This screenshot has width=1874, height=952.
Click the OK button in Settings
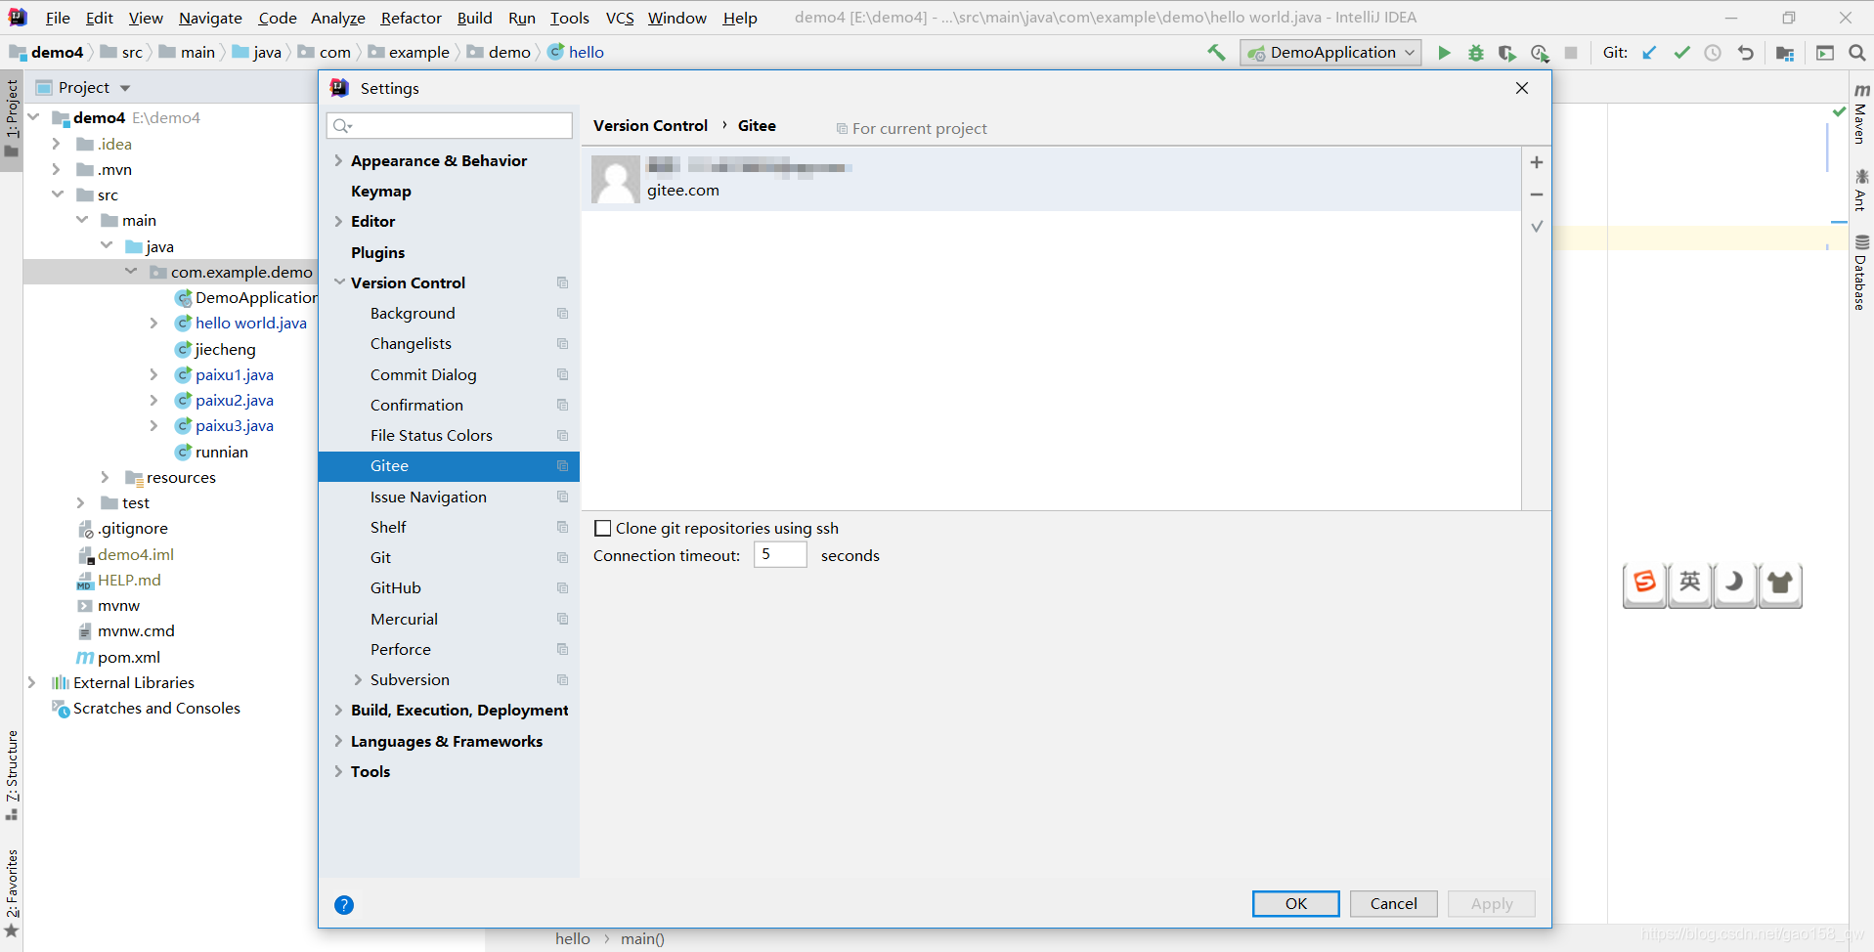pyautogui.click(x=1296, y=904)
